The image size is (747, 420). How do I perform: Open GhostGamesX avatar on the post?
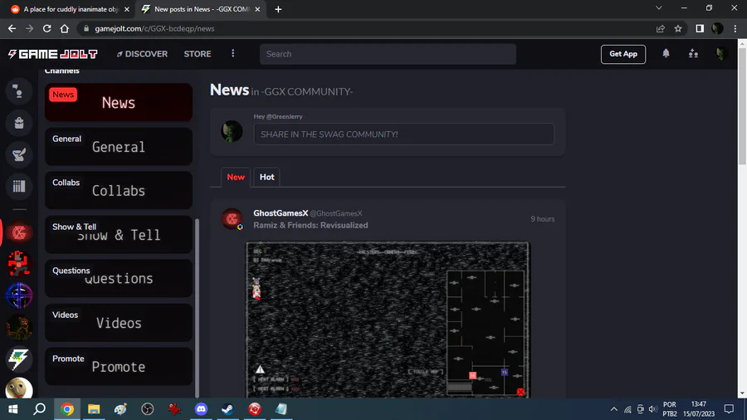pos(232,219)
